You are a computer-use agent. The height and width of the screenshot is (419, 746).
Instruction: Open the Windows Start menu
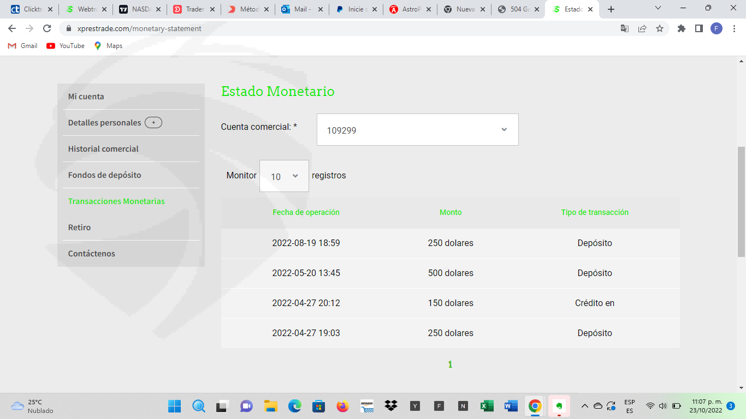pos(175,406)
